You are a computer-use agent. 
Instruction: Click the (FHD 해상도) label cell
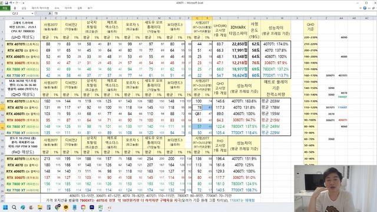(22, 152)
